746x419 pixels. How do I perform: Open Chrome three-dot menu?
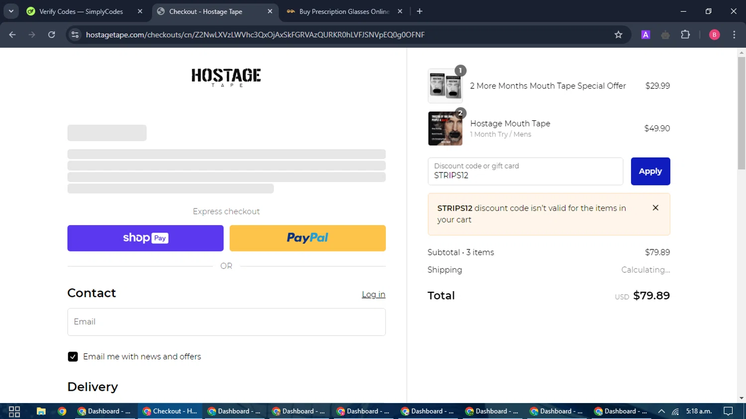coord(734,35)
